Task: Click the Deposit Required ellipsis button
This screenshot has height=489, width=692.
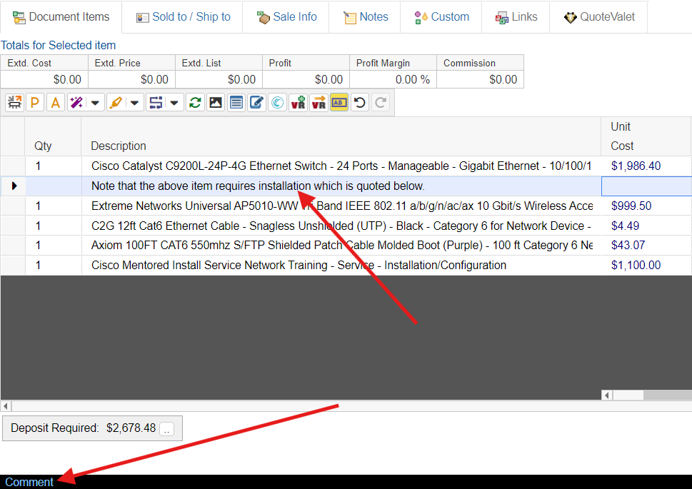Action: pos(166,429)
